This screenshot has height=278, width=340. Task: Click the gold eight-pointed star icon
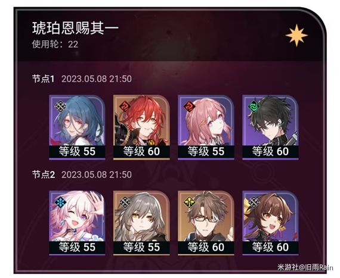296,35
